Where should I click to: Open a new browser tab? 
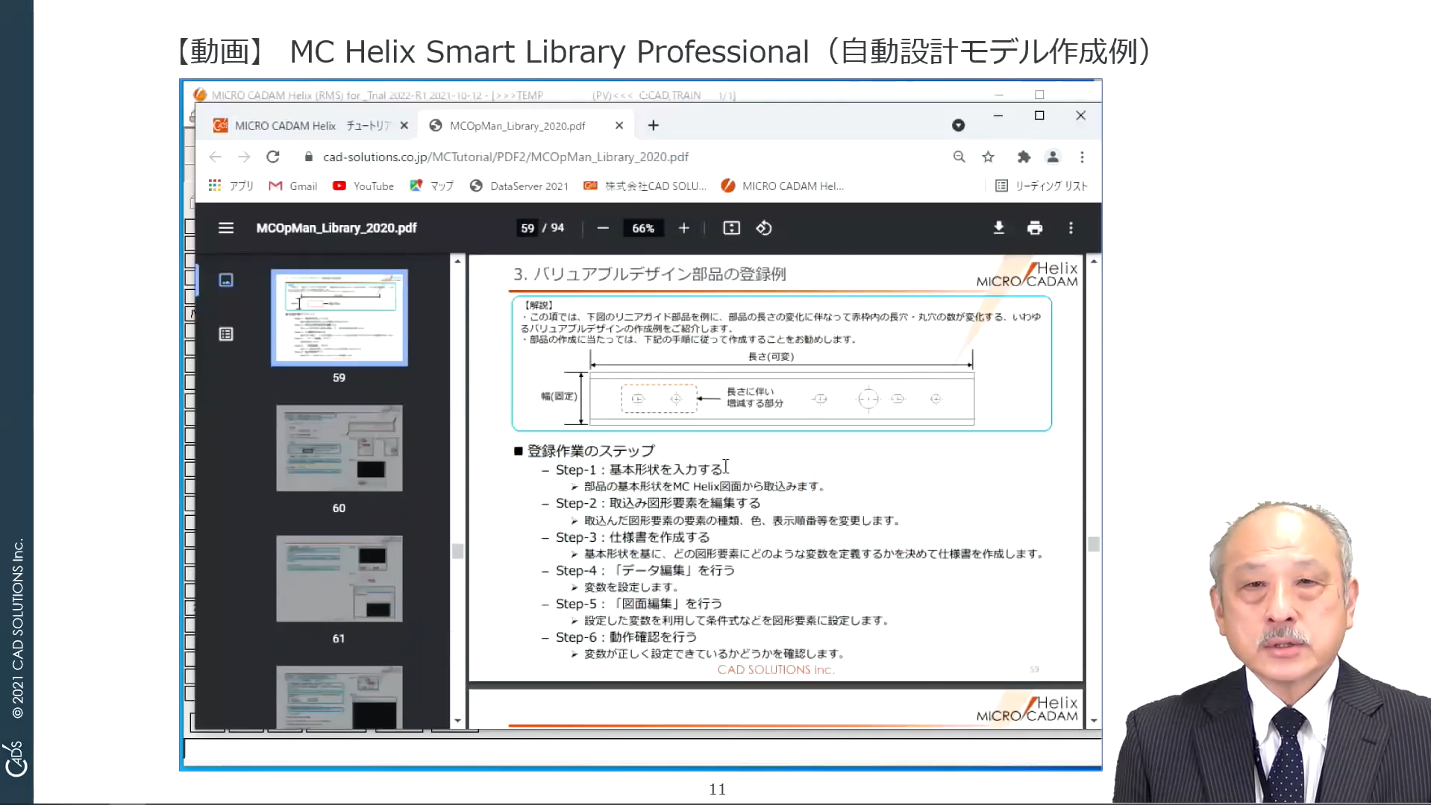click(654, 125)
